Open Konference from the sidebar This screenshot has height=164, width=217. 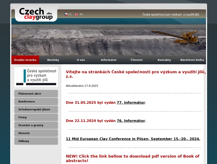[x=36, y=102]
